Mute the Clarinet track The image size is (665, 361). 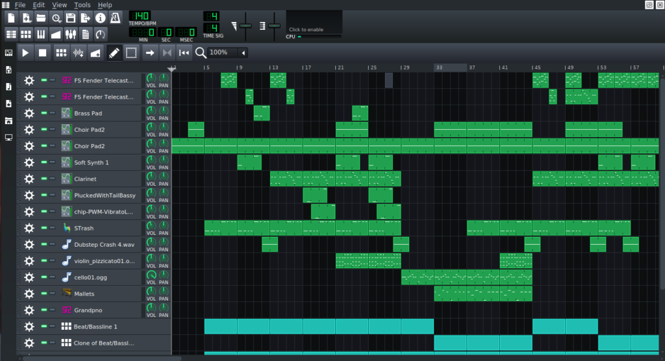coord(44,179)
